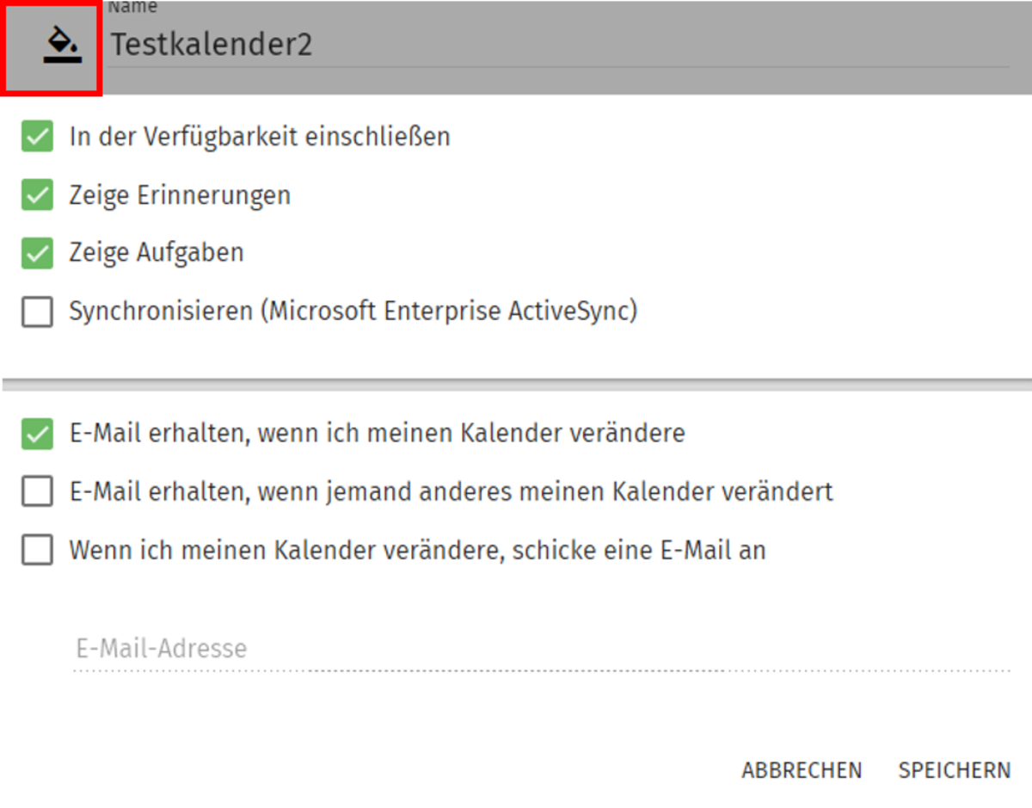Disable the 'Zeige Erinnerungen' checkbox
1032x808 pixels.
pyautogui.click(x=37, y=195)
